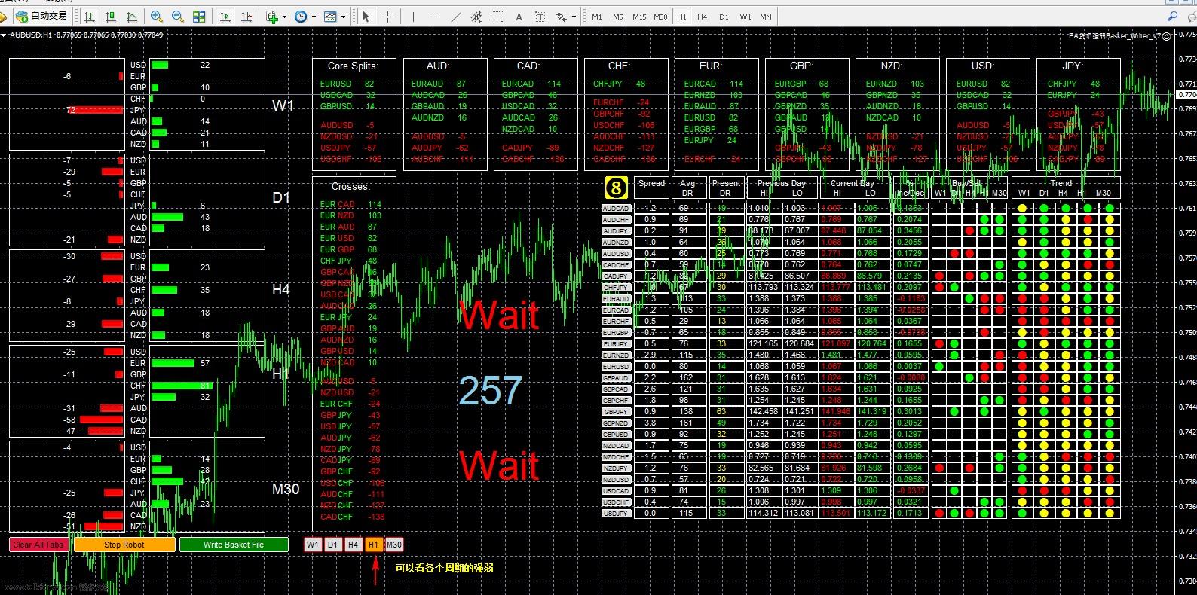
Task: Expand the templates dropdown arrow
Action: [x=343, y=17]
